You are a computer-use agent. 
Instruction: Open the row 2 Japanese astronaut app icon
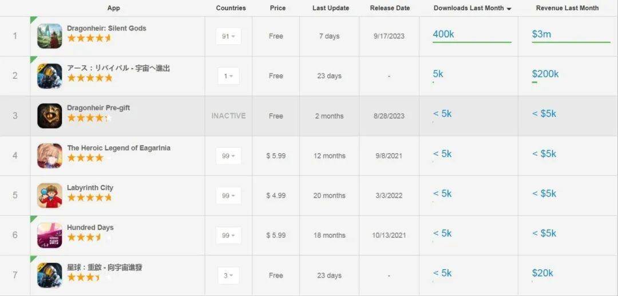click(x=50, y=76)
